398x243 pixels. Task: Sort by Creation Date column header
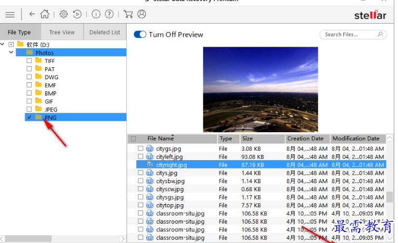click(x=307, y=139)
